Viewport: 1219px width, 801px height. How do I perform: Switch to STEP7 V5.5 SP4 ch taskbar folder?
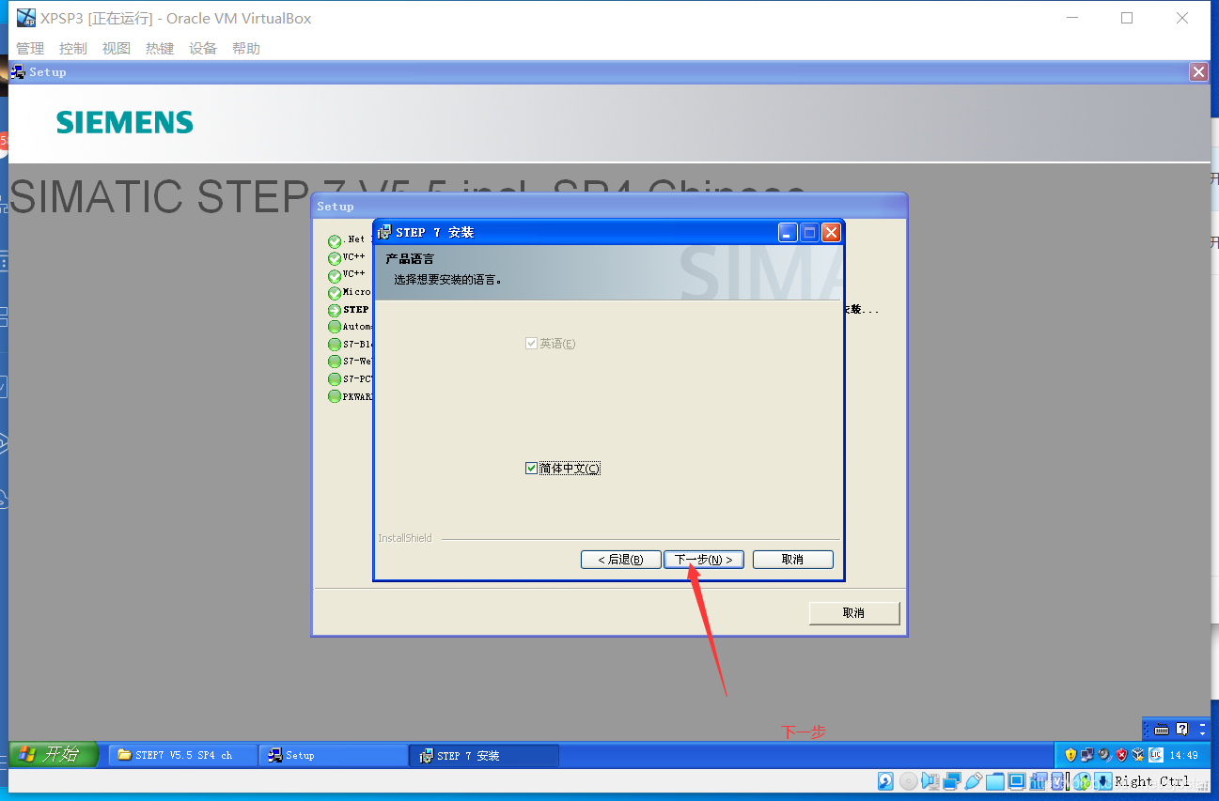point(183,755)
